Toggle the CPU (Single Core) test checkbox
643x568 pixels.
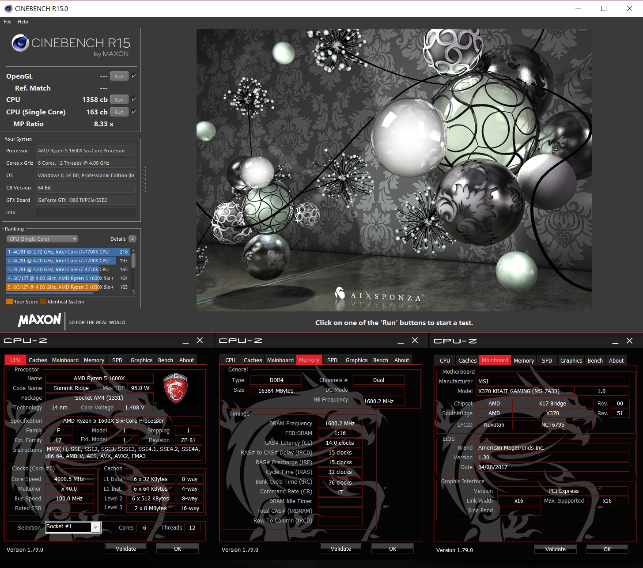pos(134,112)
